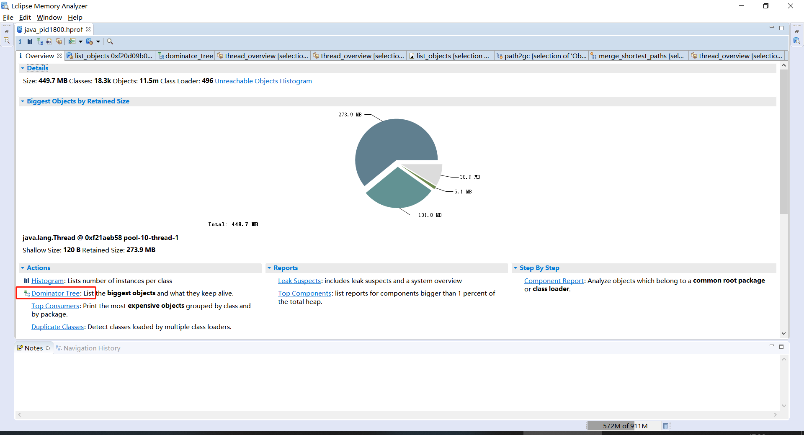This screenshot has height=435, width=804.
Task: Click the '273.9 MB' pie label
Action: tap(350, 115)
